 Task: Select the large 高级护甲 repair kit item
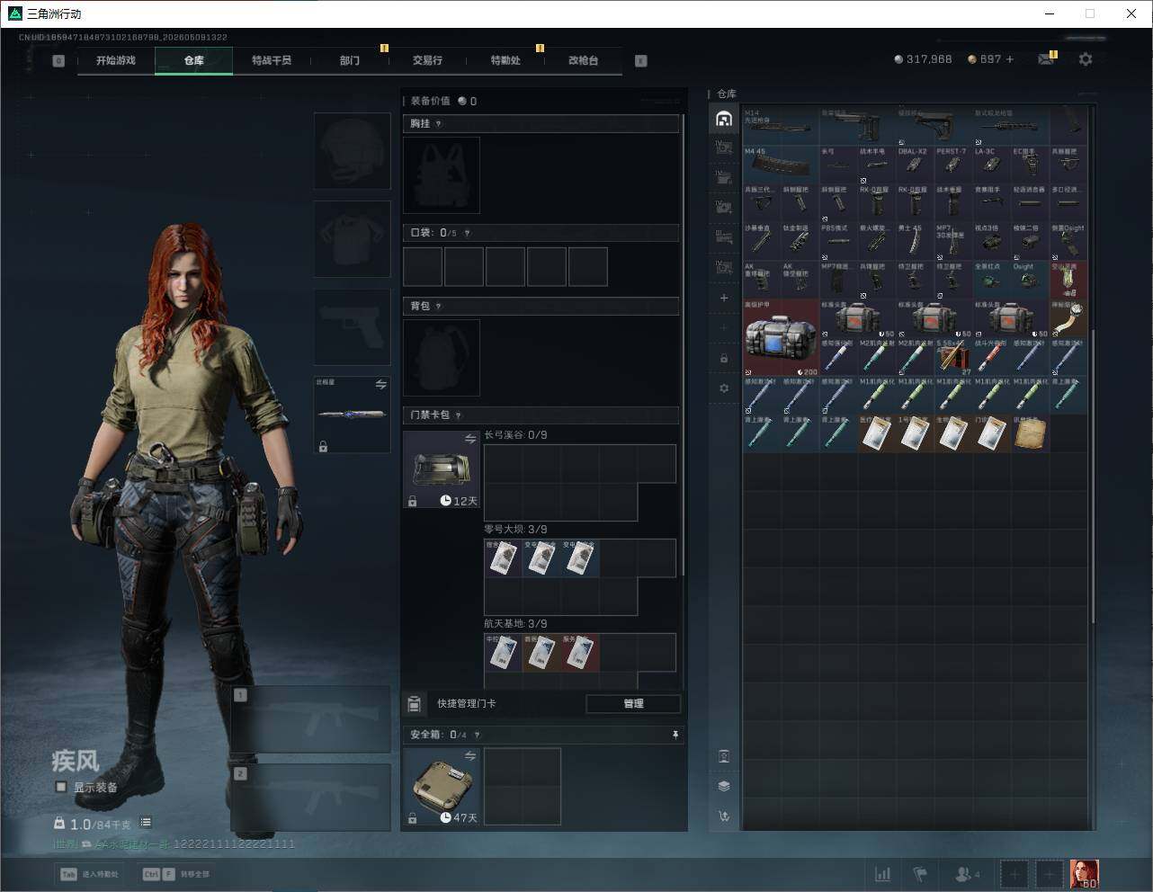[x=782, y=337]
